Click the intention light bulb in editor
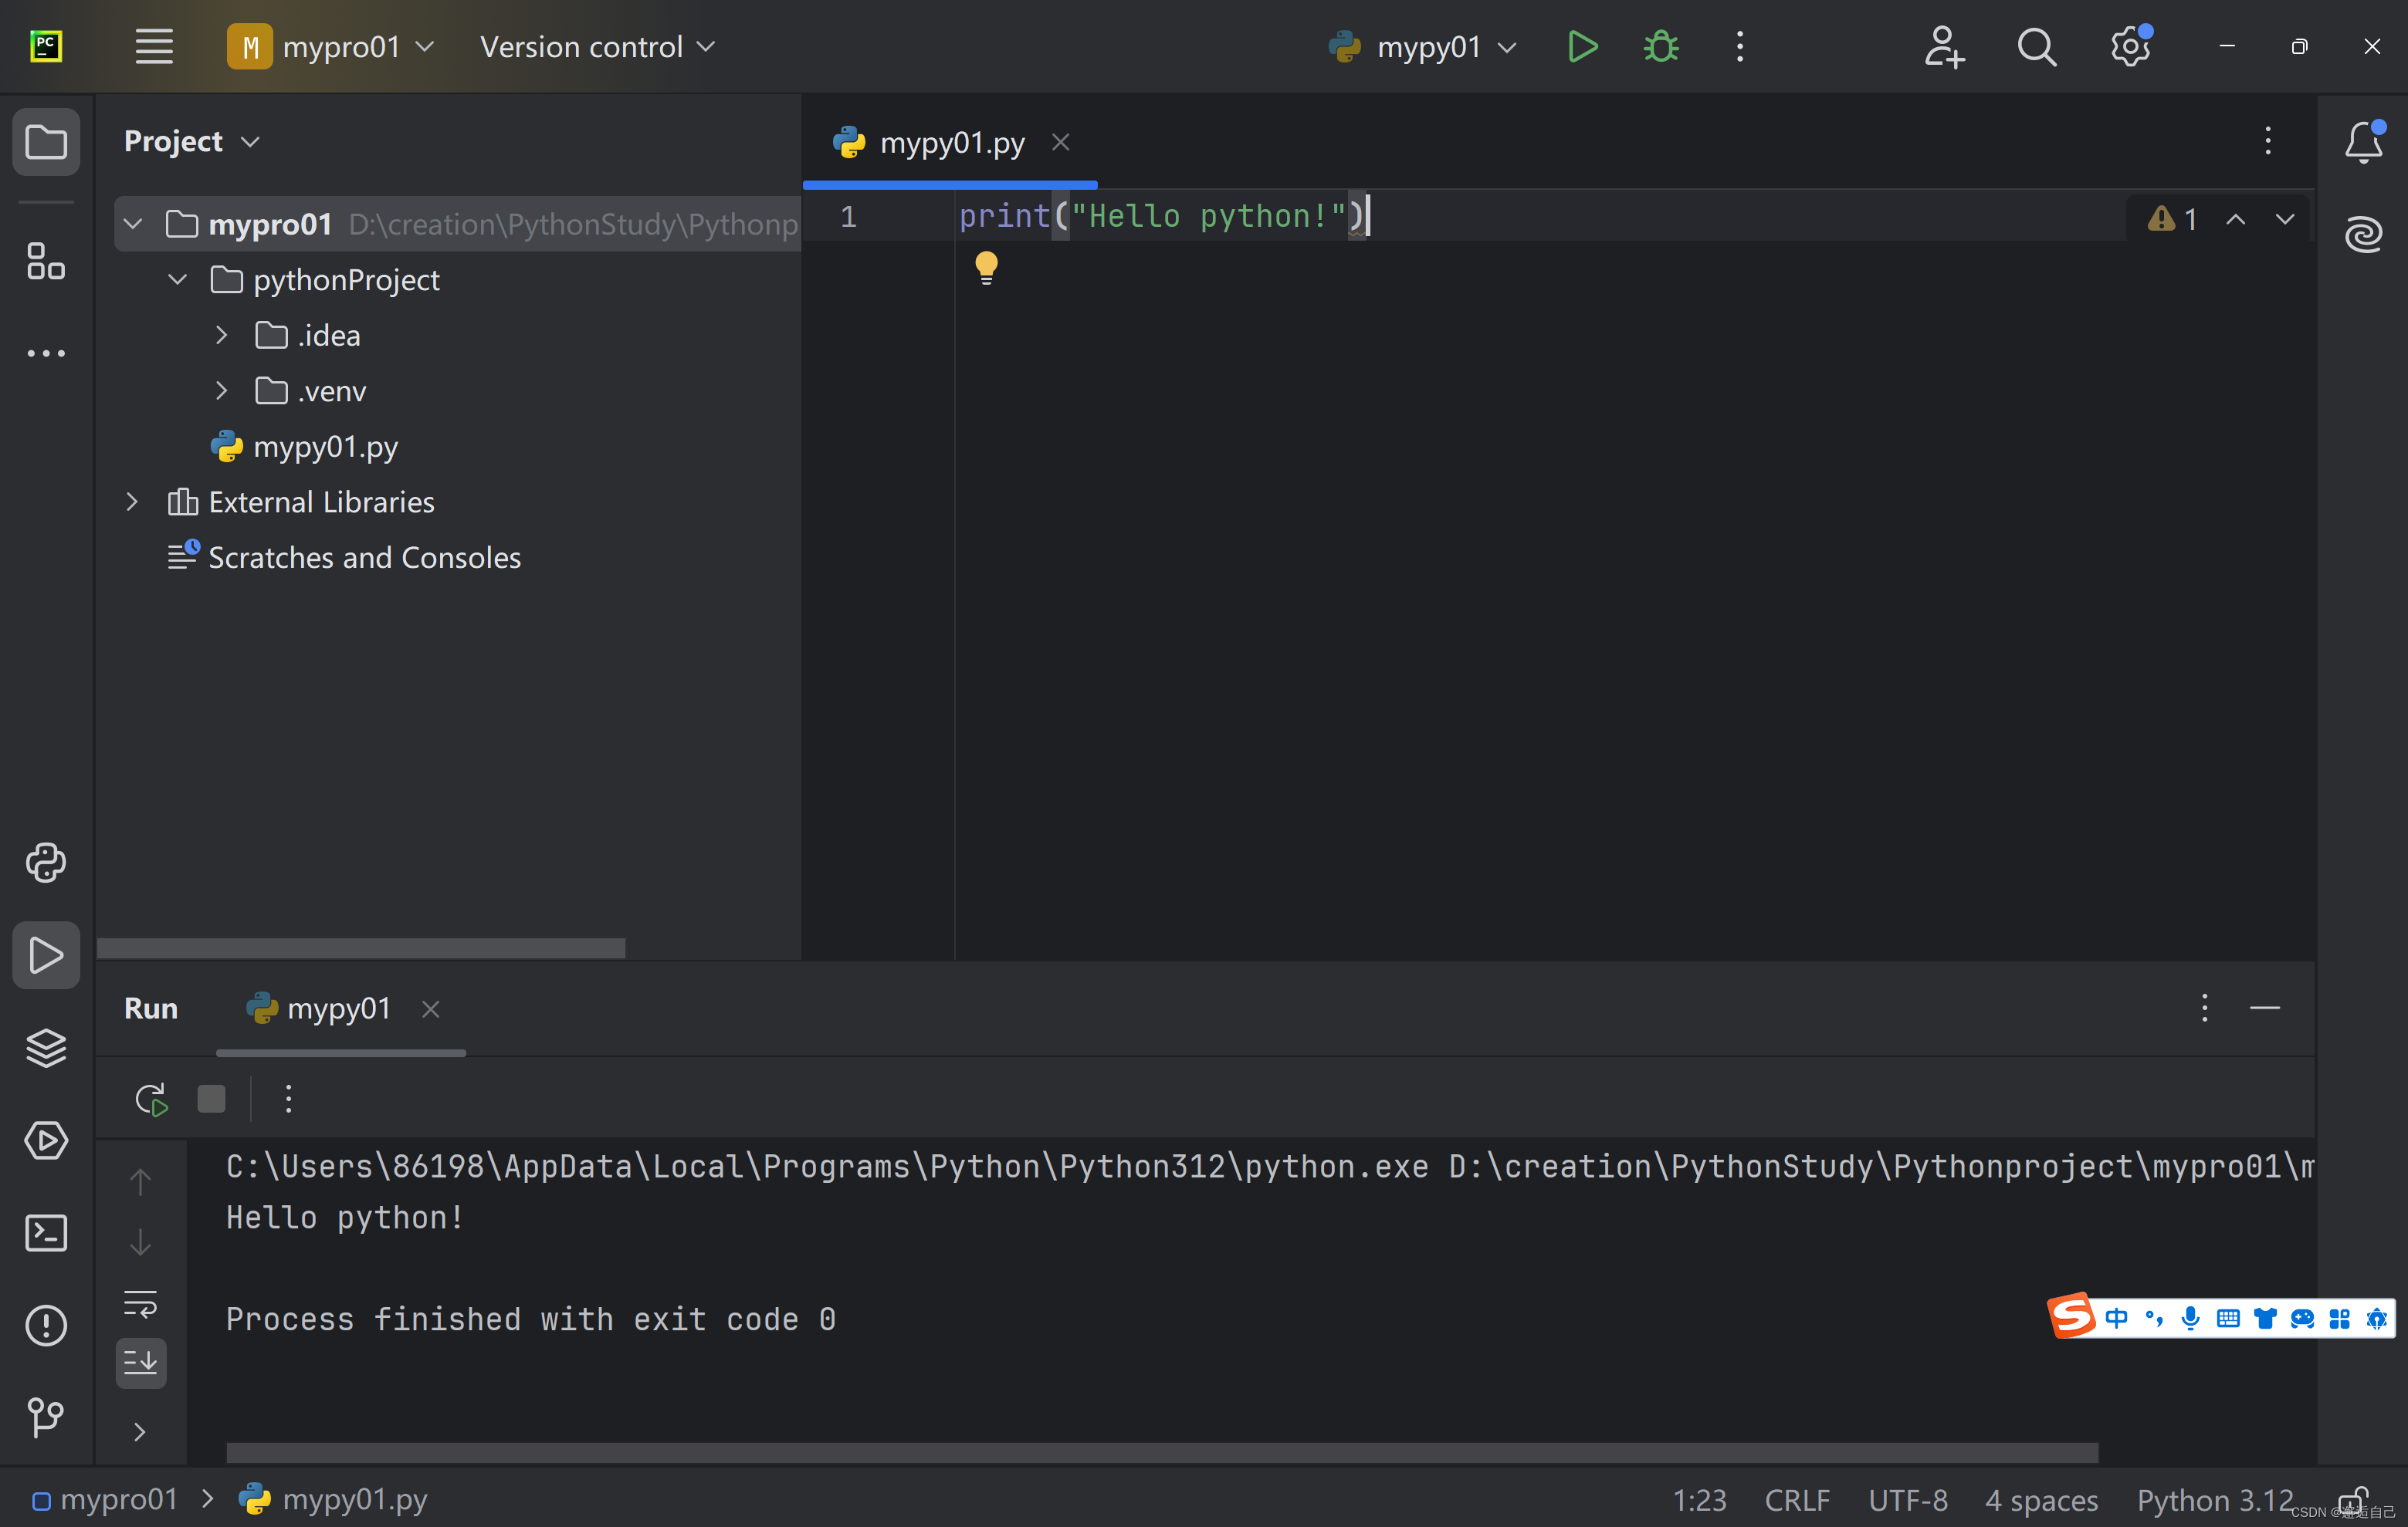The width and height of the screenshot is (2408, 1527). pyautogui.click(x=986, y=267)
